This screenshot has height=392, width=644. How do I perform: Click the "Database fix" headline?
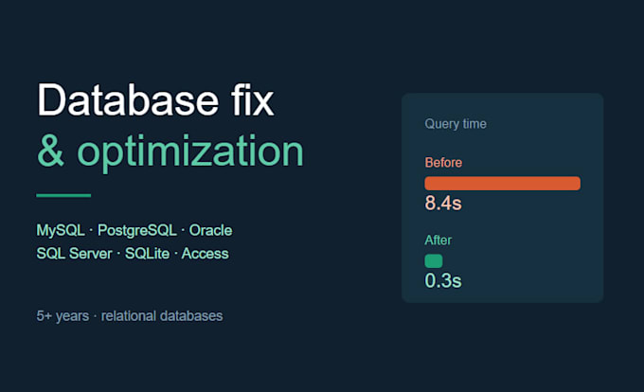[155, 100]
